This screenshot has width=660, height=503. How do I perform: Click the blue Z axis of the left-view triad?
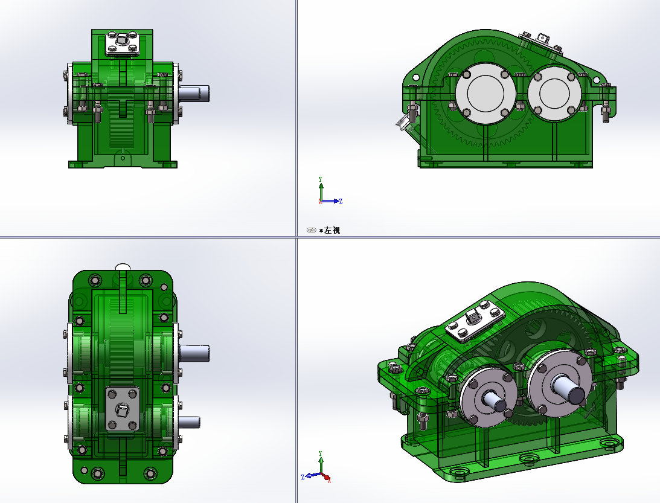pos(332,201)
